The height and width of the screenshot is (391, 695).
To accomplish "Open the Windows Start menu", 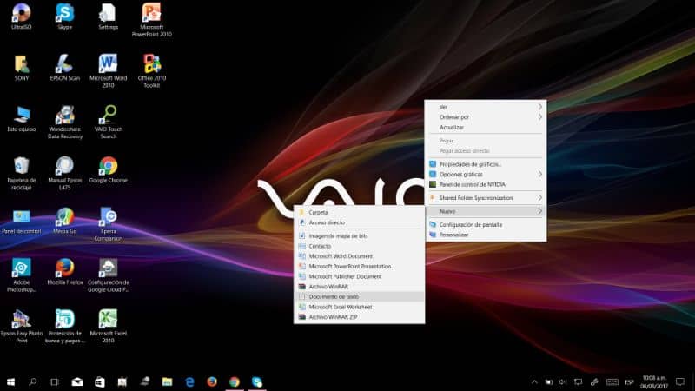I will point(10,381).
